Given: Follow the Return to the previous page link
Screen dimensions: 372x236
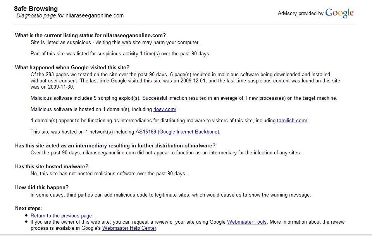Looking at the screenshot, I should click(x=62, y=216).
